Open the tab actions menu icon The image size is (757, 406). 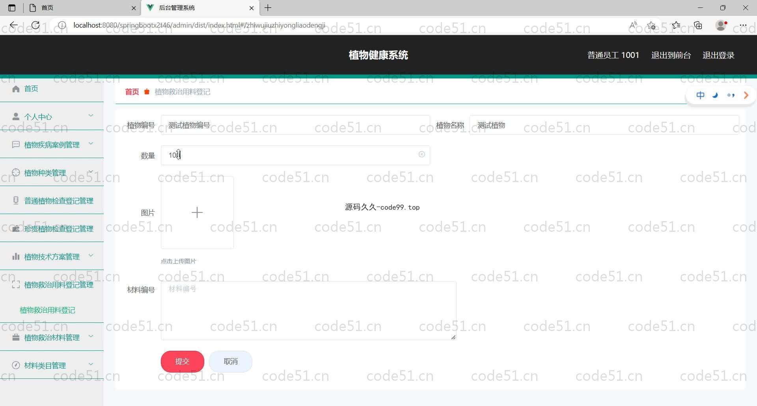coord(12,8)
